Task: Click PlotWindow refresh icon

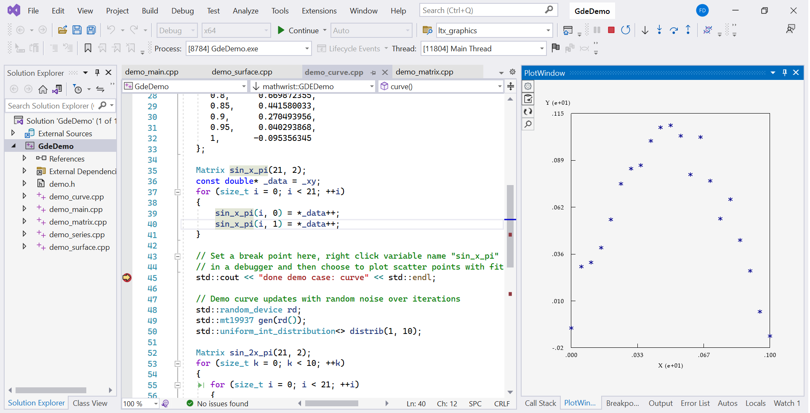Action: tap(528, 111)
